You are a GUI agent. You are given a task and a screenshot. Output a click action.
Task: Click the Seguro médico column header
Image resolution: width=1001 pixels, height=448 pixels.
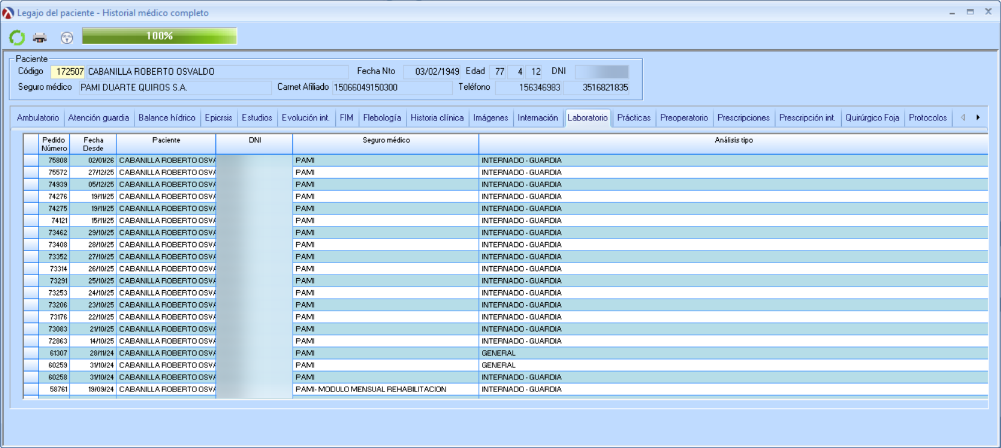[x=386, y=144]
